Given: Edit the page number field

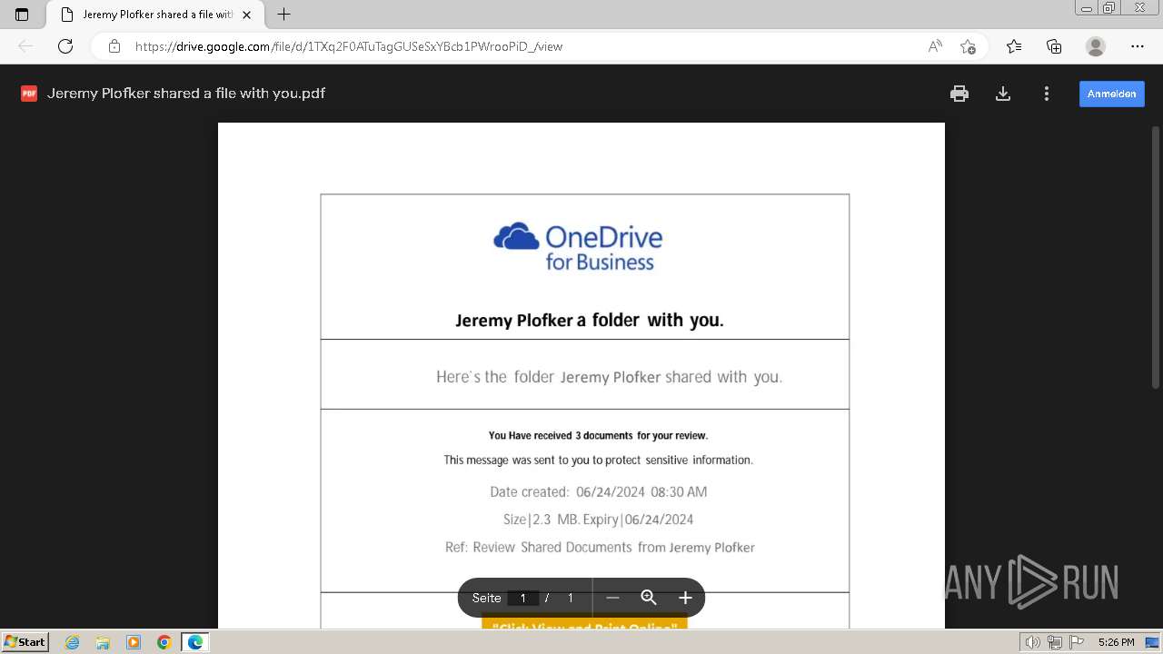Looking at the screenshot, I should pyautogui.click(x=522, y=598).
